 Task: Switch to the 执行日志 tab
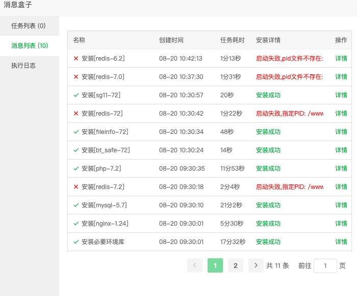[x=23, y=66]
